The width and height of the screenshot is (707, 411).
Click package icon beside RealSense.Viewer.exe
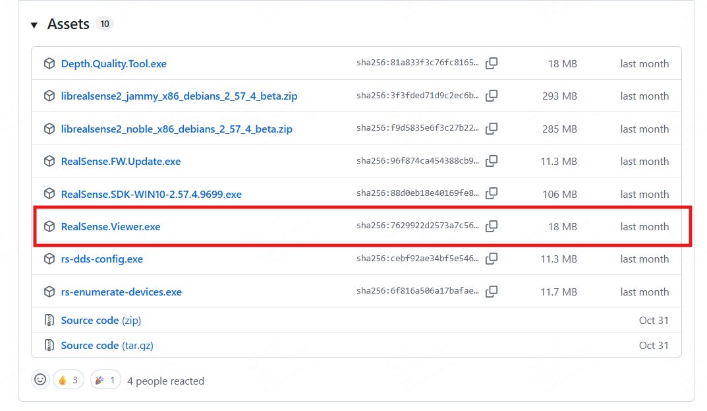(49, 226)
